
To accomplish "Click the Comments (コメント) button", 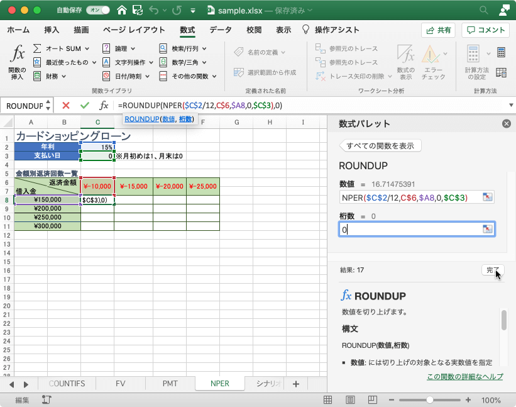I will (x=486, y=30).
